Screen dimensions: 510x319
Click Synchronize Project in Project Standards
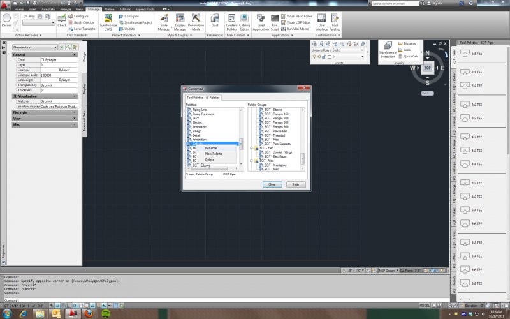click(135, 22)
